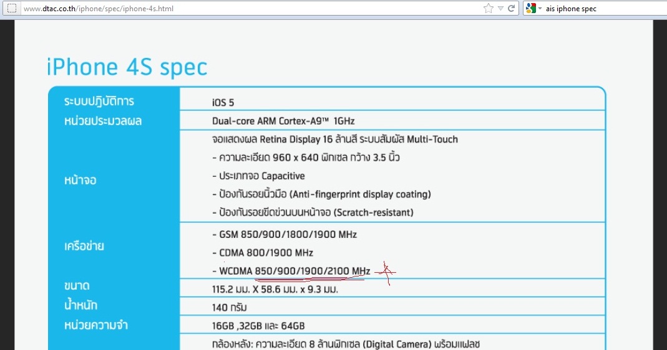Click the 'หน้าจอ' row label
Screen dimensions: 667x350
[80, 180]
